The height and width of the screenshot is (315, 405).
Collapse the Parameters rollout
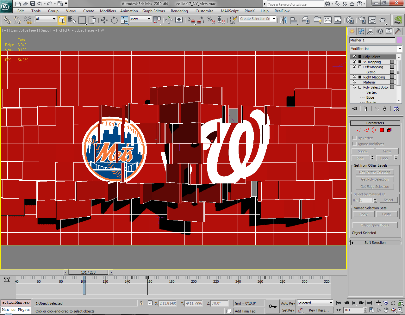point(375,123)
